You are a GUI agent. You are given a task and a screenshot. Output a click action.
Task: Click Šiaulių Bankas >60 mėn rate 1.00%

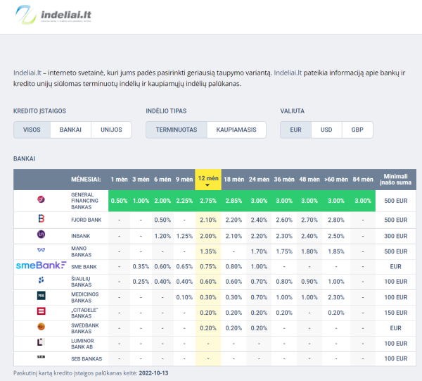pos(336,282)
